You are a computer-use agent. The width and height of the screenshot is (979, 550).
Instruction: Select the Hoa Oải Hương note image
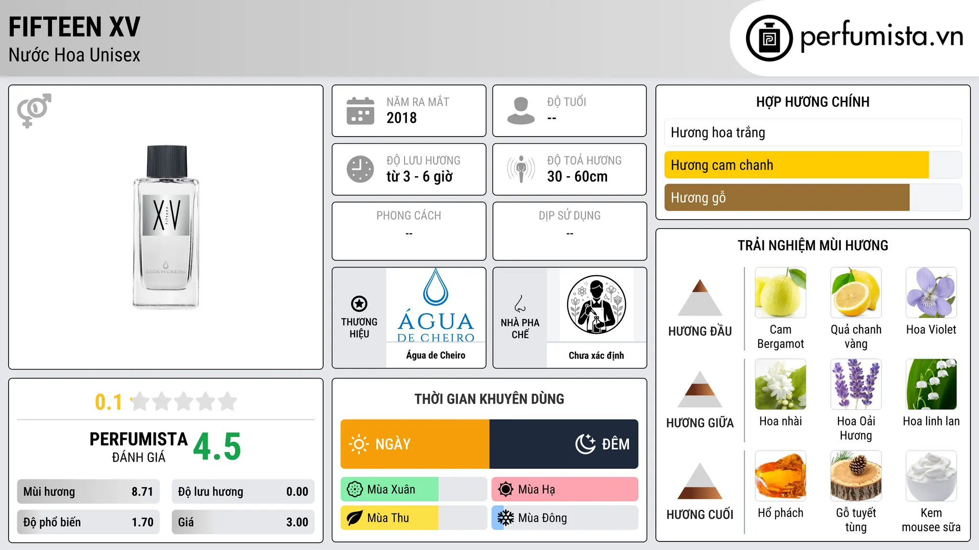[856, 384]
